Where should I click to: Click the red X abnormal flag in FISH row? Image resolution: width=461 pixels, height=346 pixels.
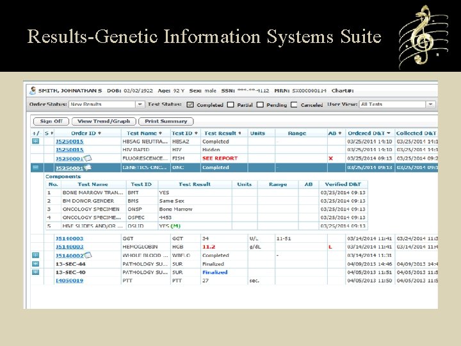tap(330, 158)
